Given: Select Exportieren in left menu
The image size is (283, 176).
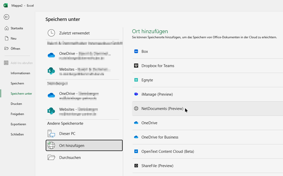Looking at the screenshot, I should click(x=18, y=124).
